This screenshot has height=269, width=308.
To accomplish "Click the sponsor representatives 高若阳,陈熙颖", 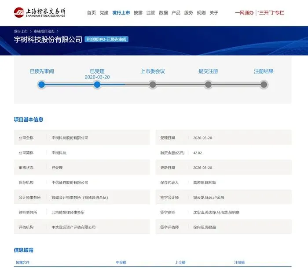I will tap(205, 183).
